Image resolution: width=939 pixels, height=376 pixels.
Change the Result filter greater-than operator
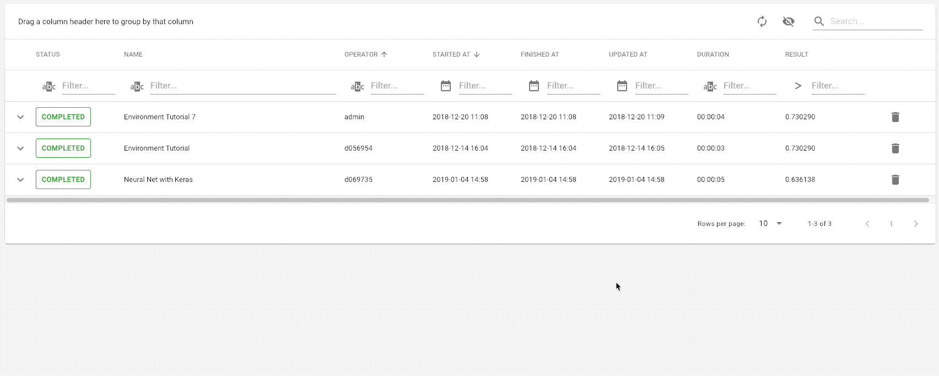tap(798, 86)
